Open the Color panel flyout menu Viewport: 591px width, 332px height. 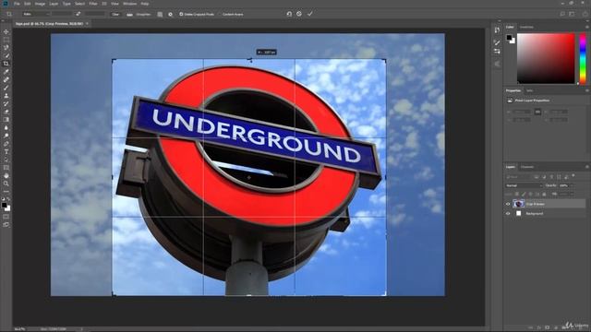[x=587, y=27]
